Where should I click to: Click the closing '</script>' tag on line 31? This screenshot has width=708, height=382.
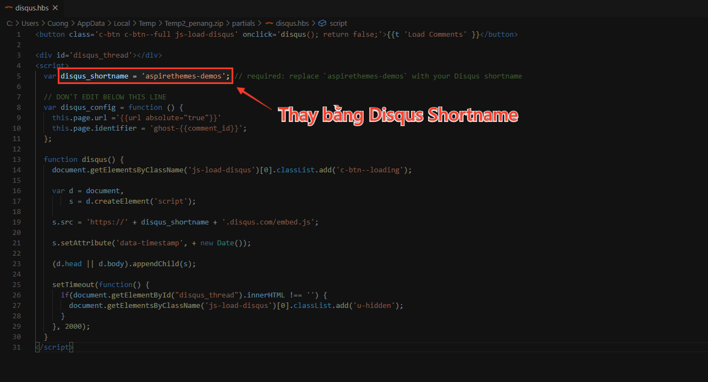tap(54, 347)
